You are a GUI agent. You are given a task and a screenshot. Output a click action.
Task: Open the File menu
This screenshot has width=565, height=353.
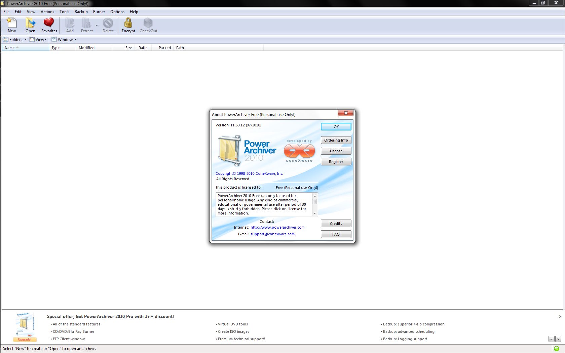click(6, 12)
